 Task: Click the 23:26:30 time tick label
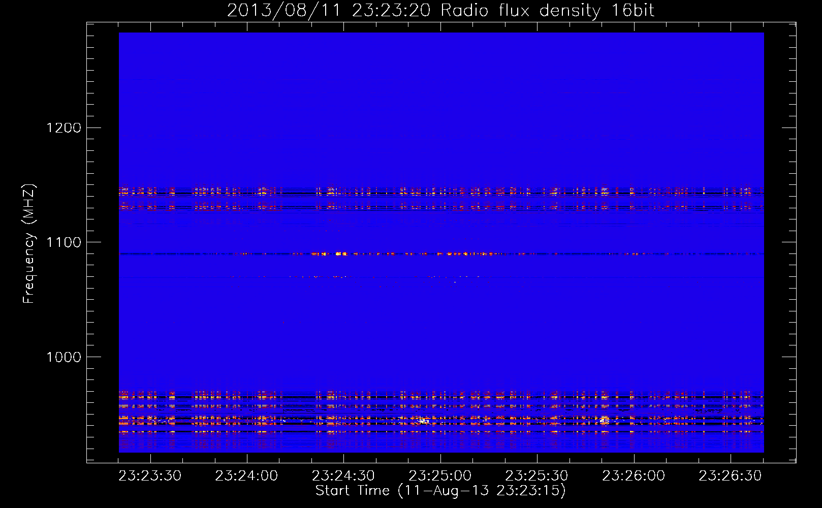coord(730,476)
